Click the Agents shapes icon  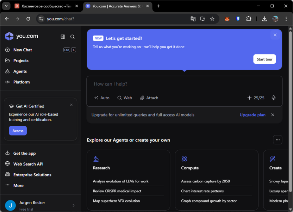pyautogui.click(x=7, y=71)
